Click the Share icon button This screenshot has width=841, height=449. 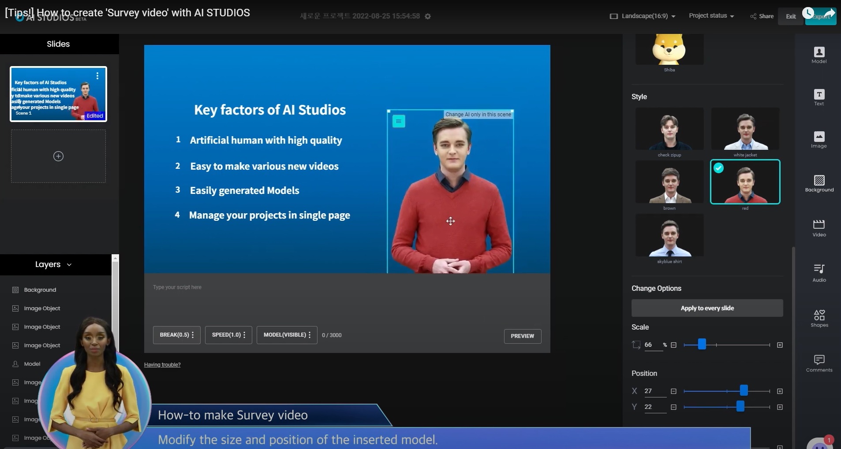pyautogui.click(x=762, y=16)
